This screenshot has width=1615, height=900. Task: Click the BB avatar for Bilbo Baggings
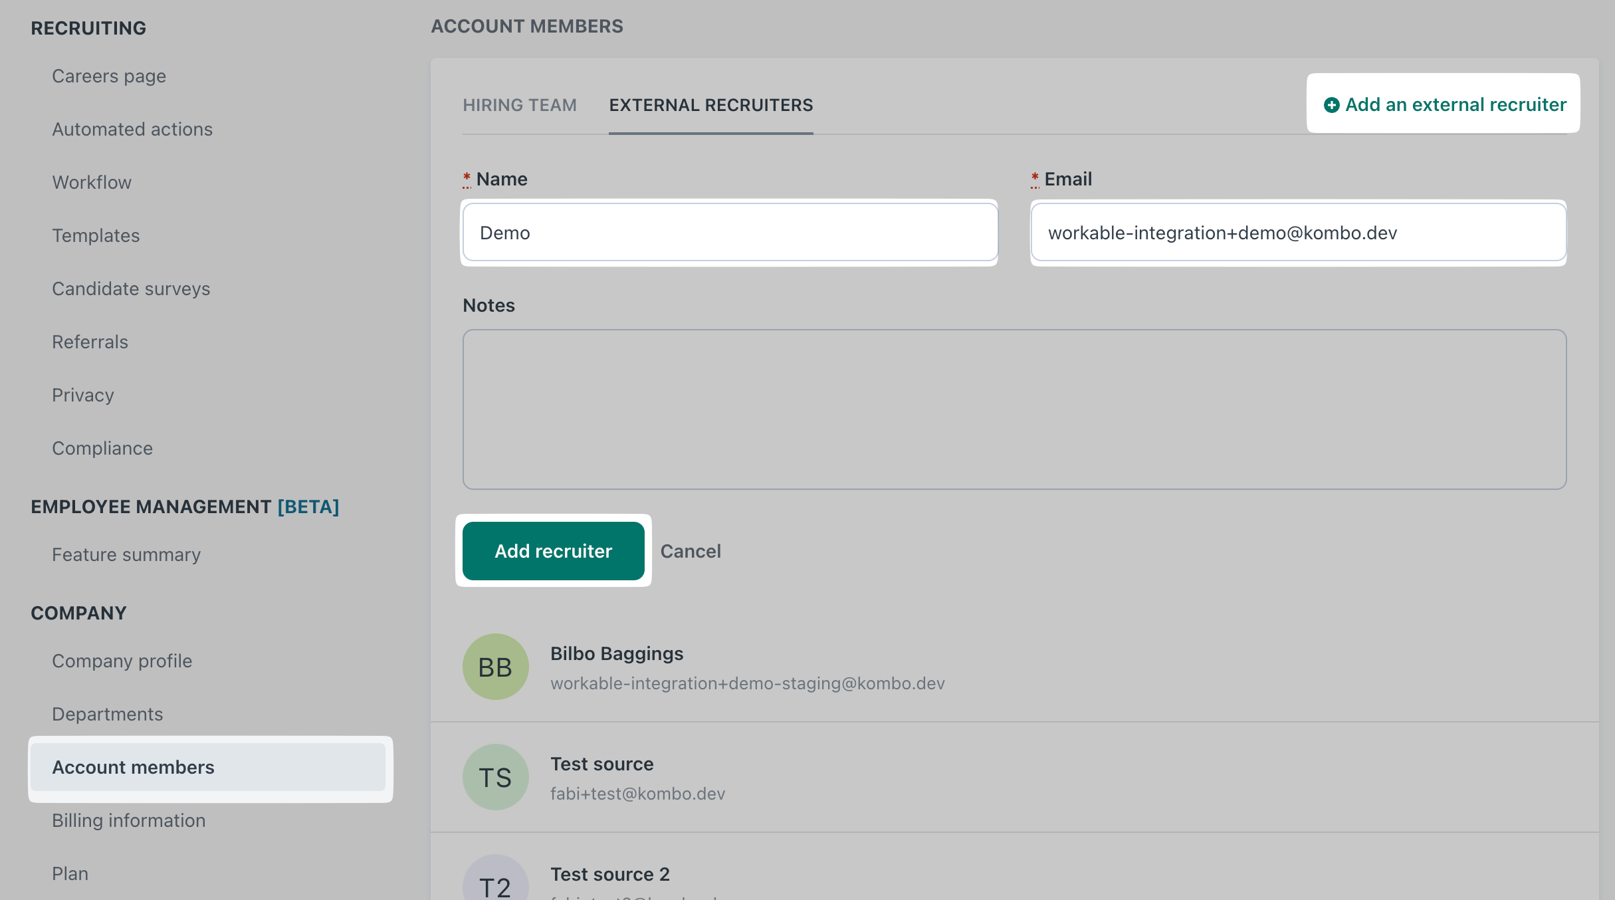click(x=495, y=667)
